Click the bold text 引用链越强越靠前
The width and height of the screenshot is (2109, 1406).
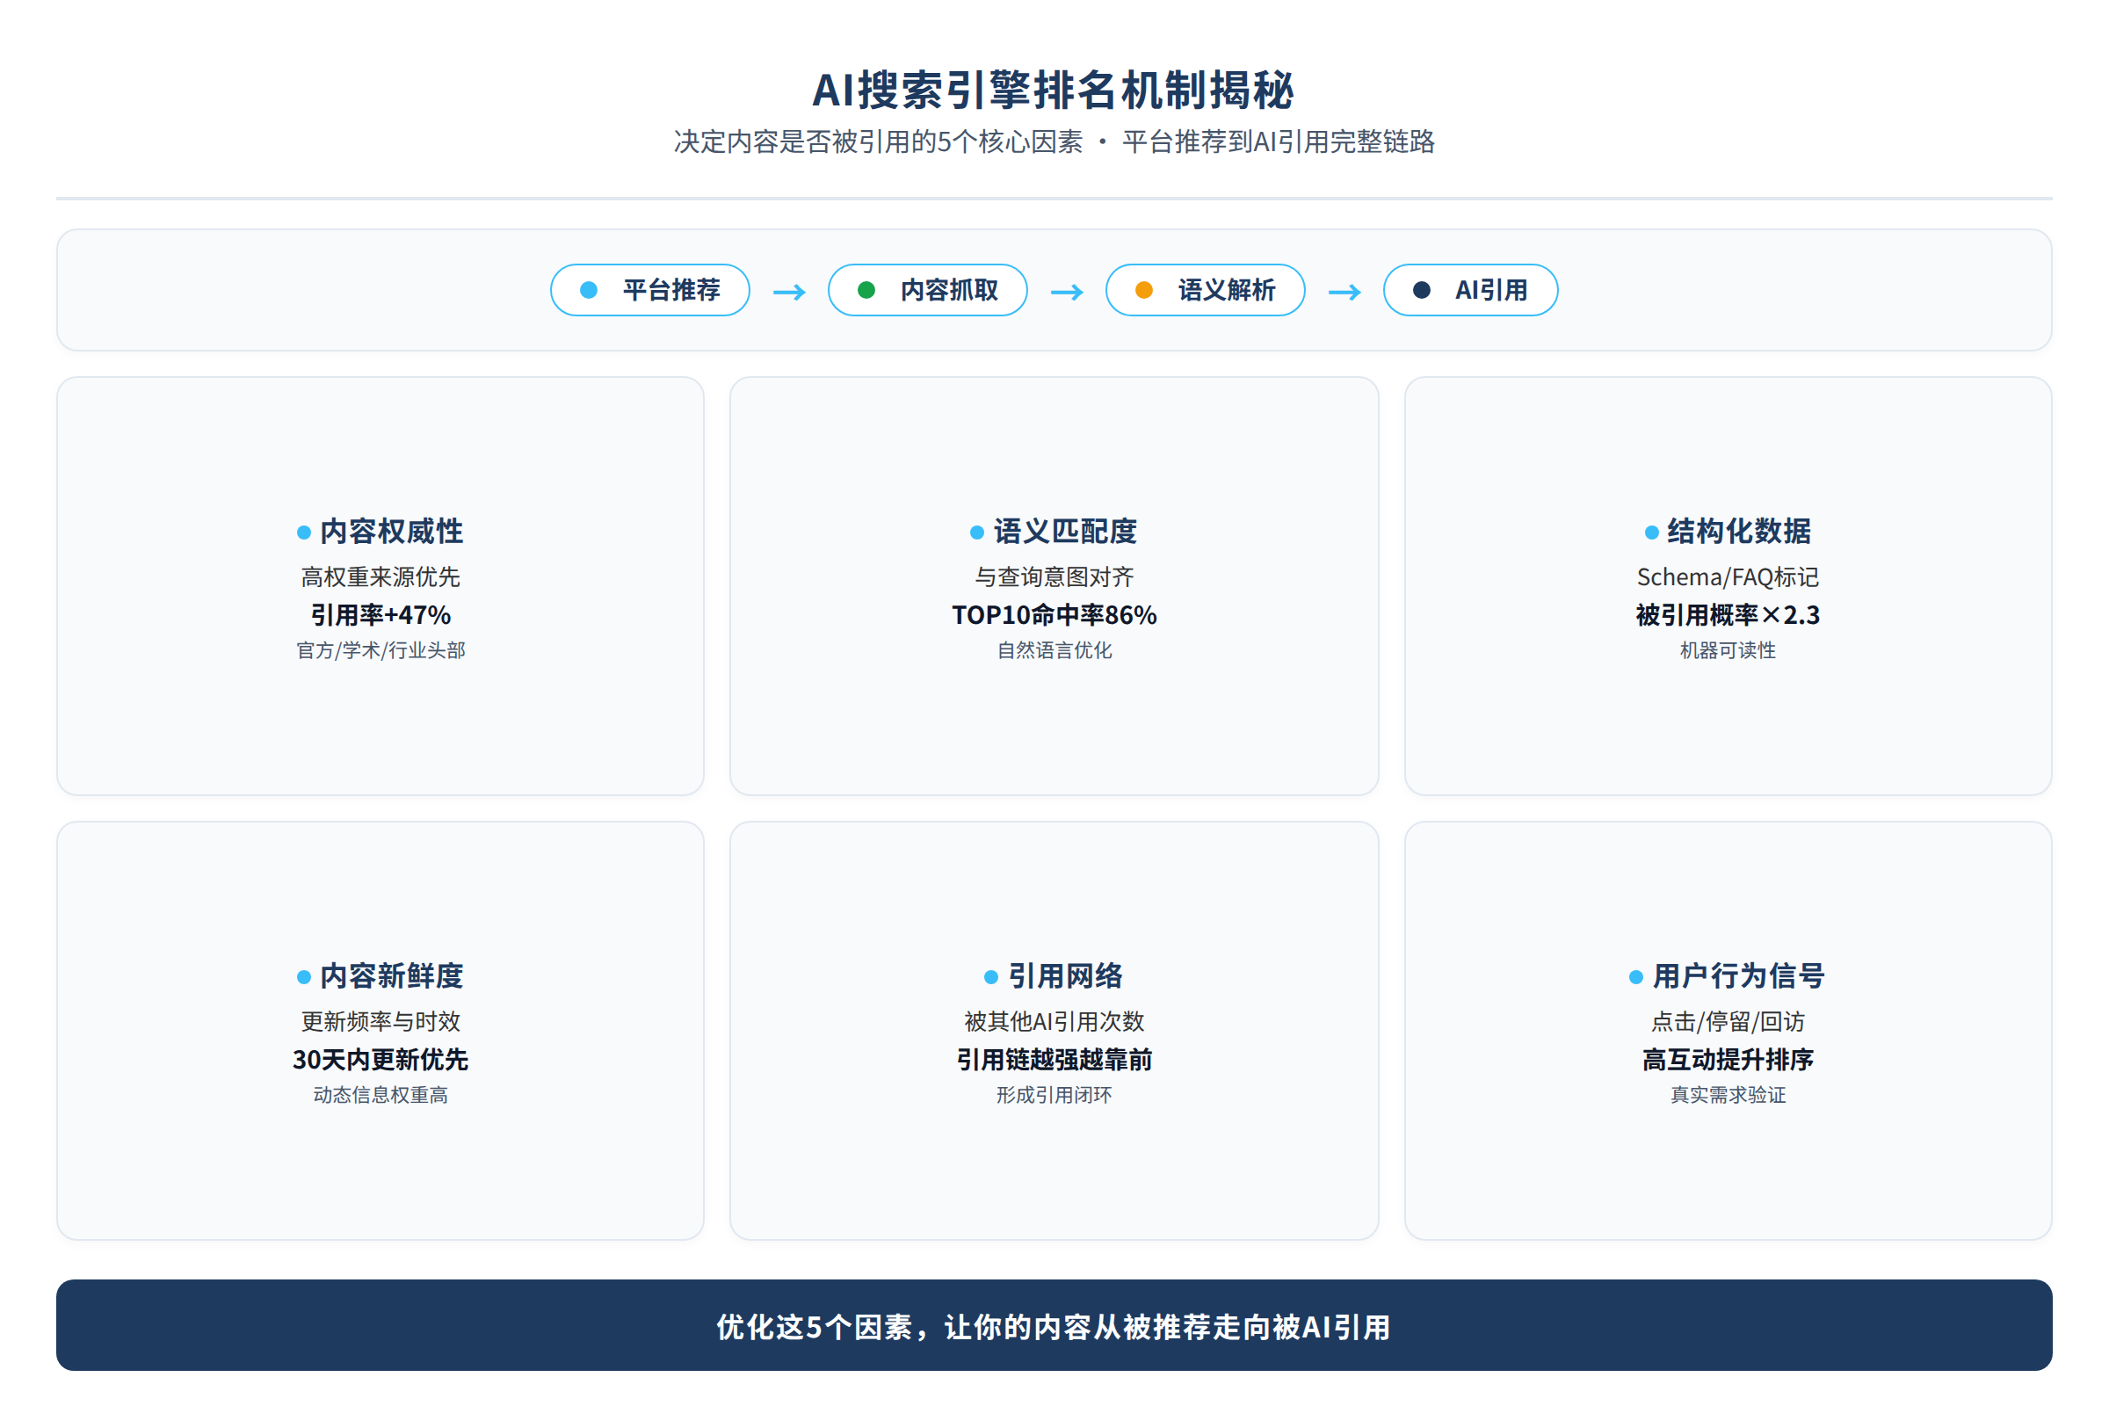coord(1054,1060)
